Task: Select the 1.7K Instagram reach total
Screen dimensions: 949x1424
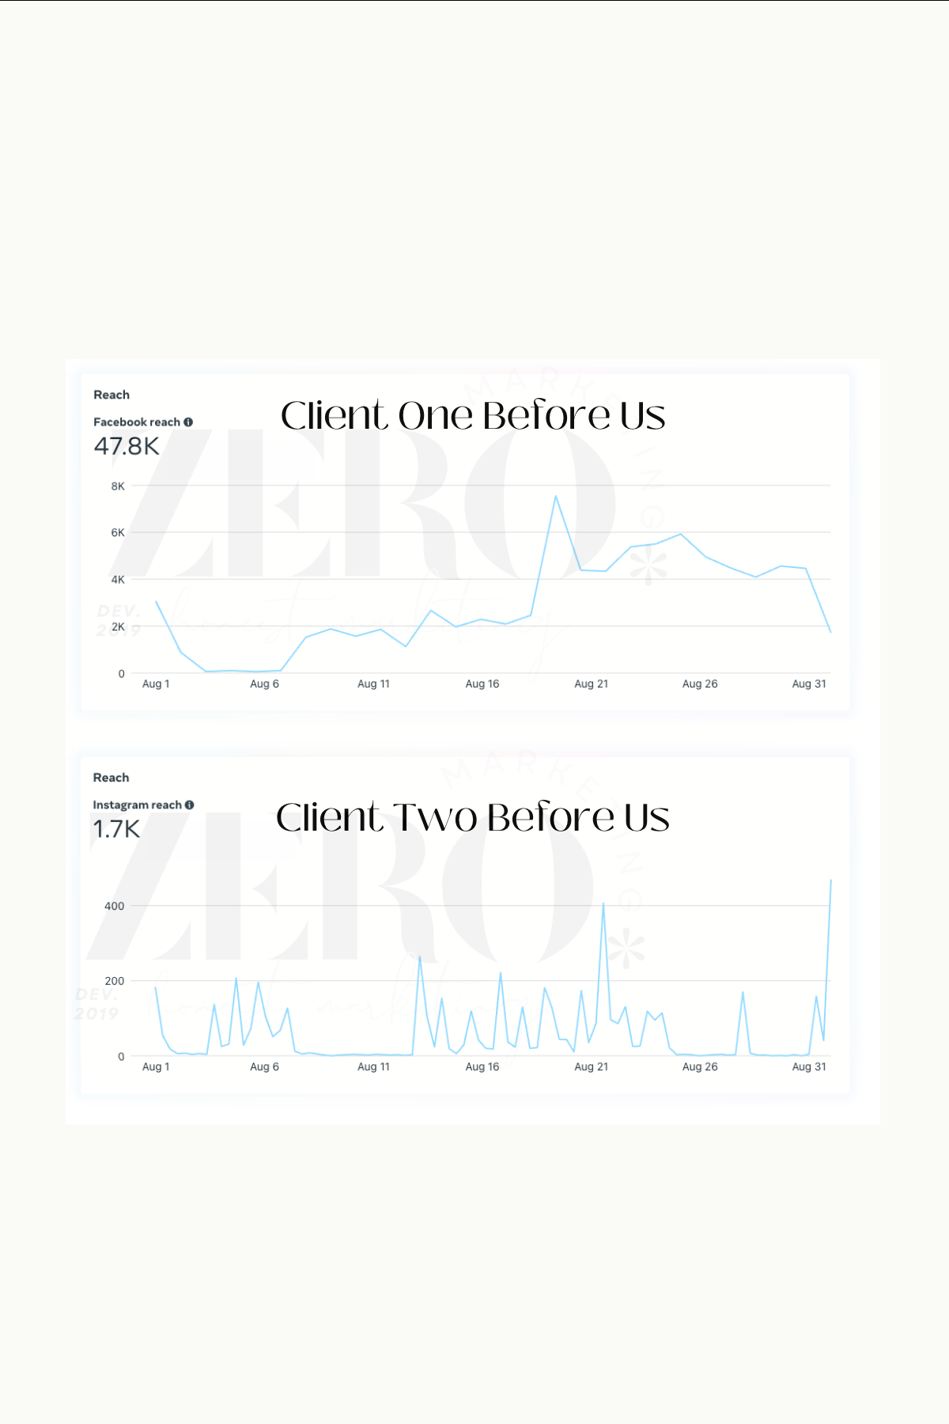Action: click(x=116, y=830)
